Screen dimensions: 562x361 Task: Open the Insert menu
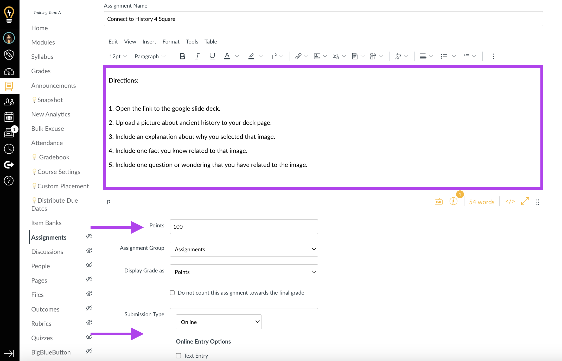149,41
